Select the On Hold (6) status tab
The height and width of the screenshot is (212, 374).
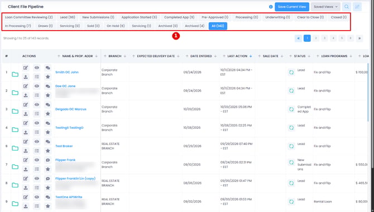(x=116, y=26)
